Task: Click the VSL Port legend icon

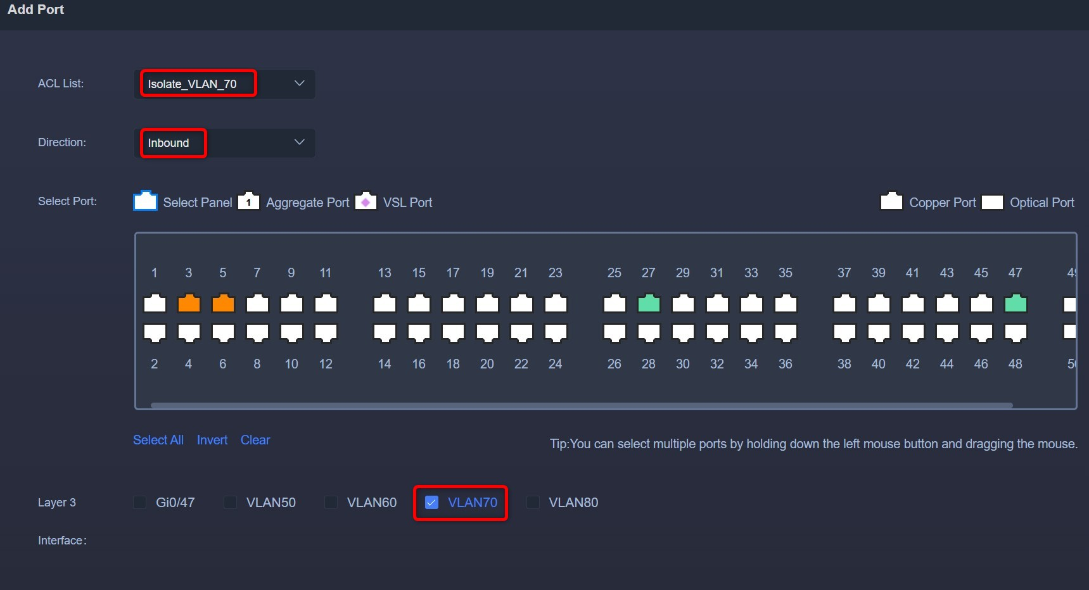Action: click(x=366, y=201)
